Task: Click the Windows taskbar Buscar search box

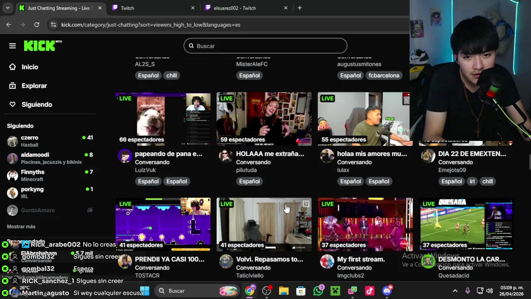Action: [197, 291]
